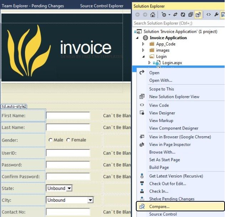This screenshot has width=225, height=217.
Task: Click the Collapse All icon
Action: click(190, 15)
